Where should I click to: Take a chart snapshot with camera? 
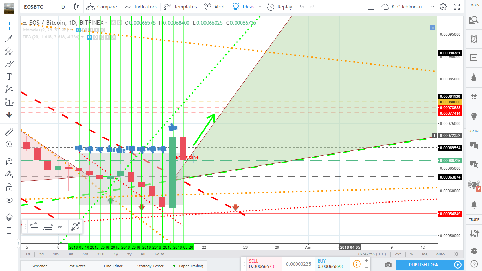coord(388,265)
